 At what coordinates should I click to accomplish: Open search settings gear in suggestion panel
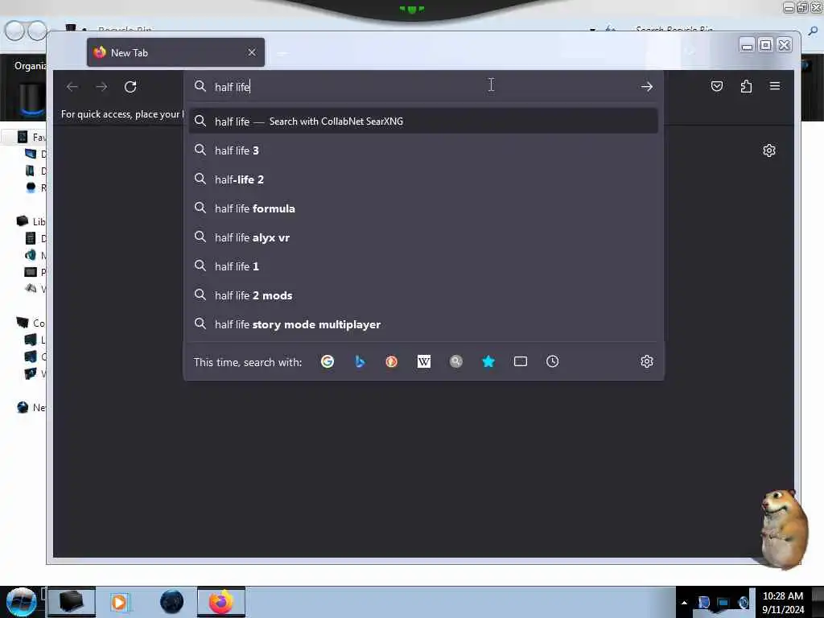[647, 361]
